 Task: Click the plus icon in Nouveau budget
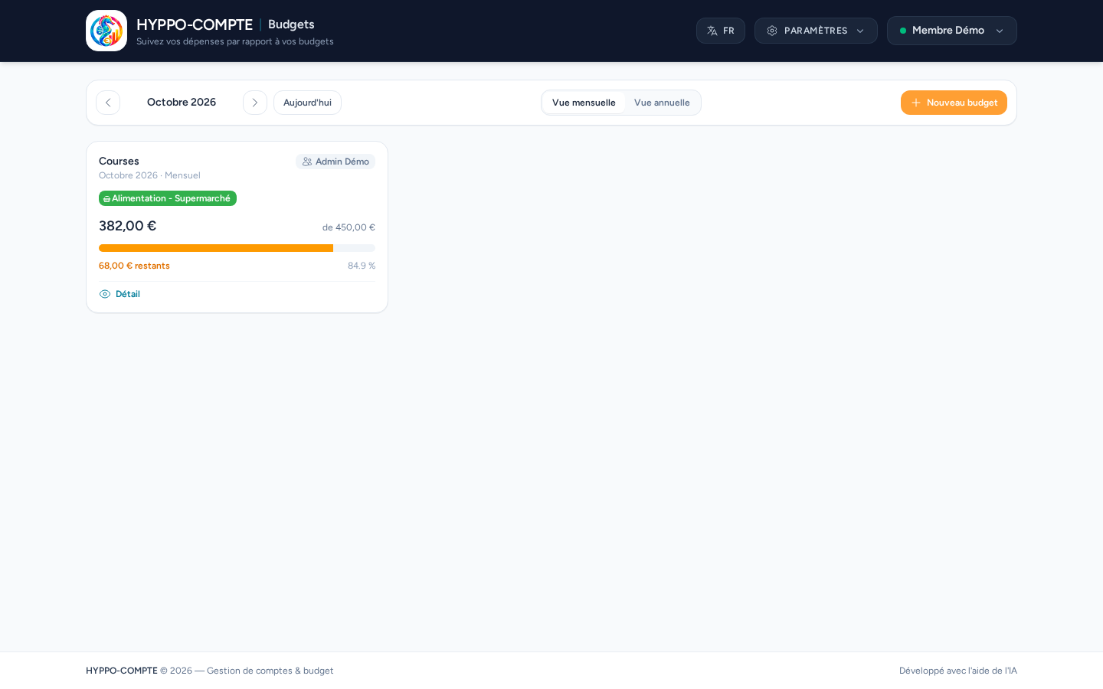(916, 103)
